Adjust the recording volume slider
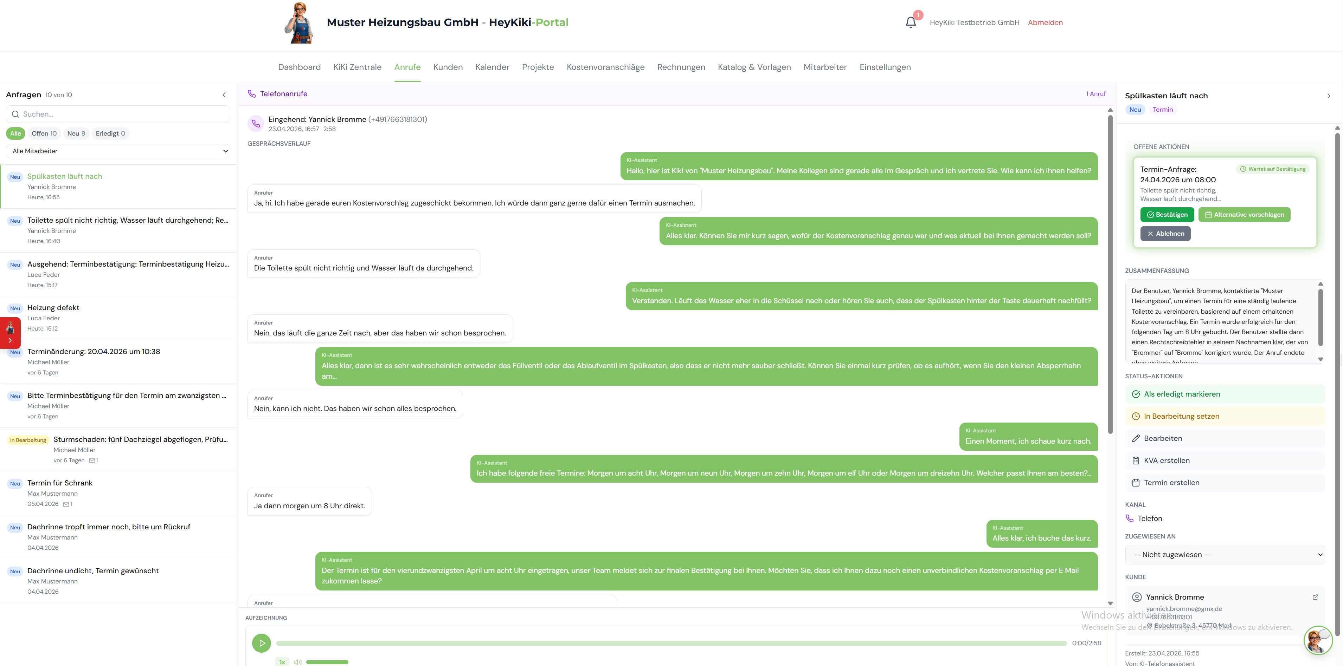Viewport: 1343px width, 666px height. [327, 662]
